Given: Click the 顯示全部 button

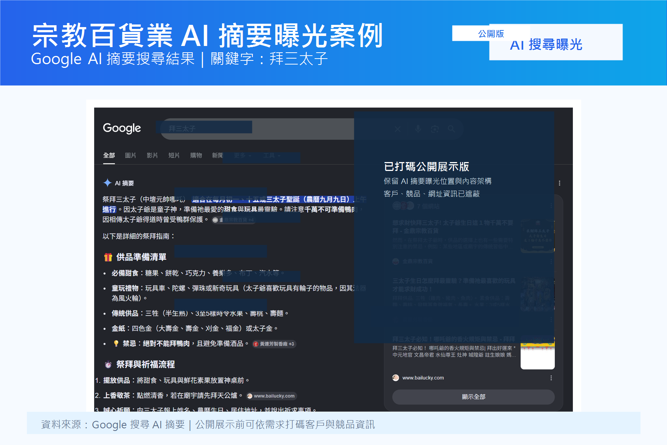Looking at the screenshot, I should (474, 397).
